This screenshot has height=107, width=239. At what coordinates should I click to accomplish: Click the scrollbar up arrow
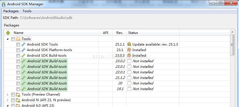[x=232, y=32]
